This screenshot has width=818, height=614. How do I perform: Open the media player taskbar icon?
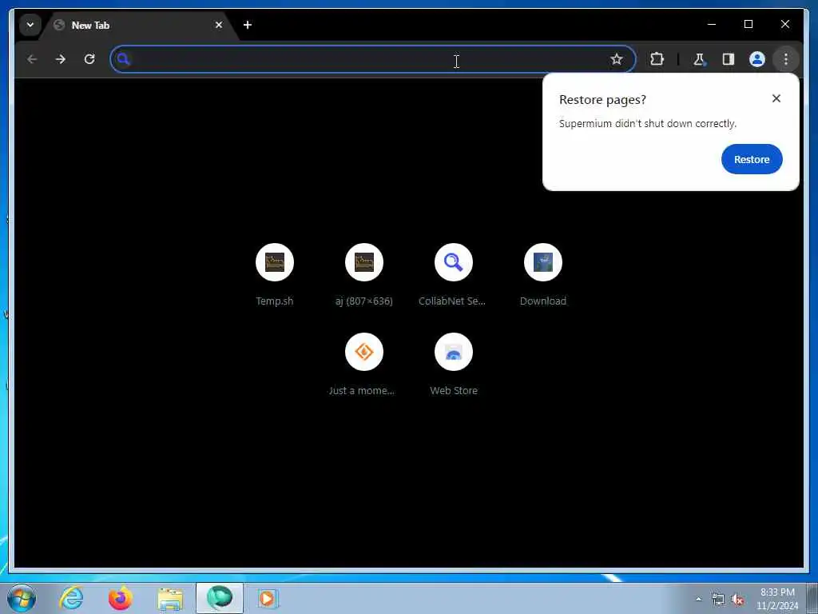coord(268,598)
